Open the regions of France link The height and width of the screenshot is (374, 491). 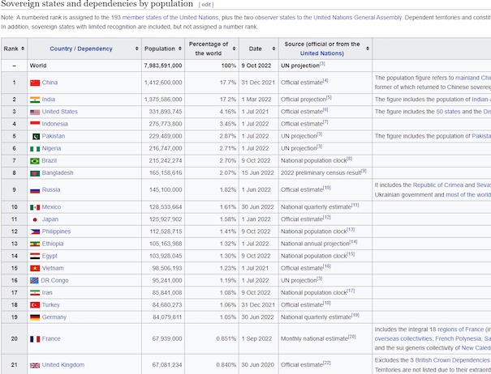(460, 329)
